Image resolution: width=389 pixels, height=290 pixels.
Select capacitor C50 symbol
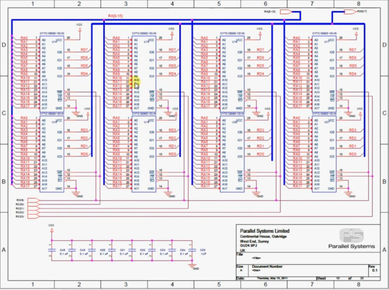click(92, 250)
